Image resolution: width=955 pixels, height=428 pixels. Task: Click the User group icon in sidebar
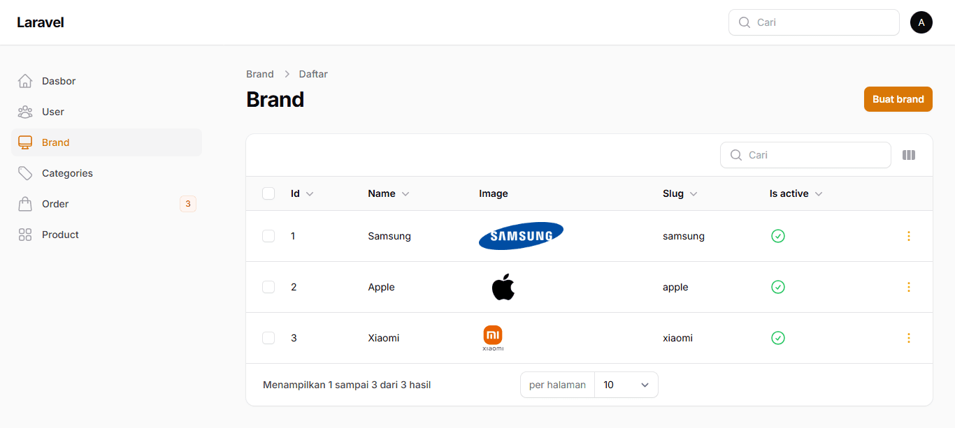click(25, 112)
